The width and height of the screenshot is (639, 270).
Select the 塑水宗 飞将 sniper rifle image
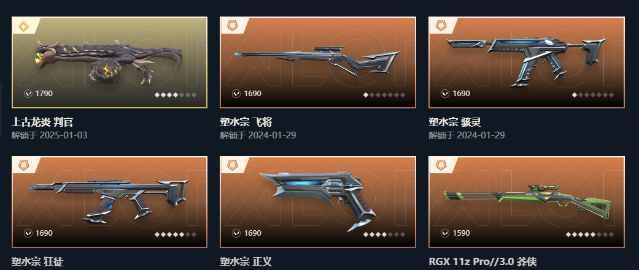[x=317, y=62]
